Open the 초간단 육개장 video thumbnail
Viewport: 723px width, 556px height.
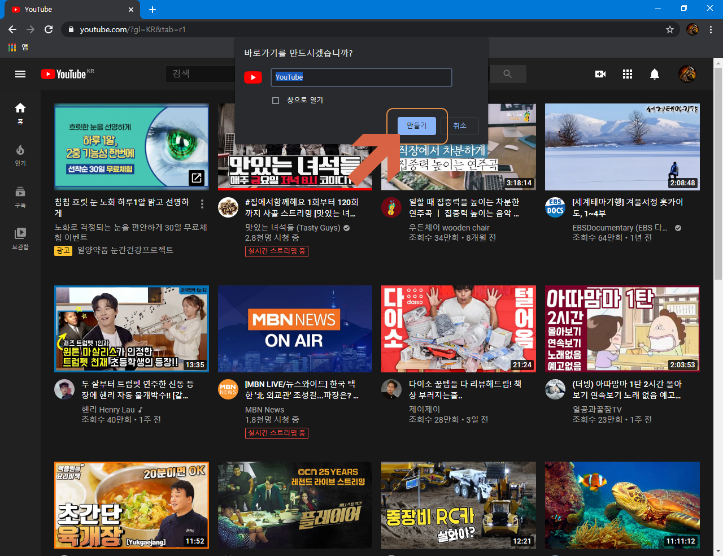pos(132,505)
